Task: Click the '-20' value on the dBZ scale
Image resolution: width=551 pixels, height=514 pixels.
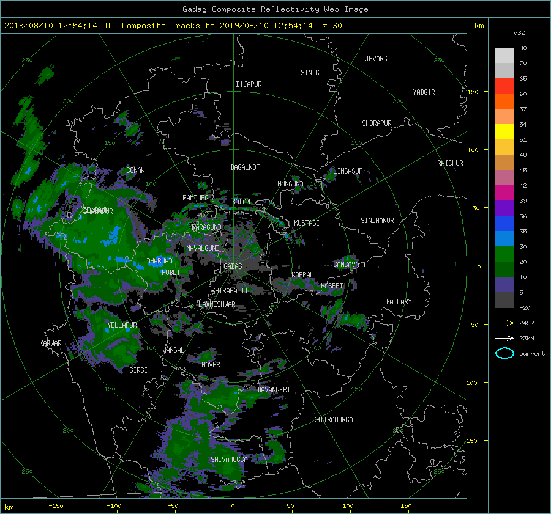Action: click(x=525, y=307)
